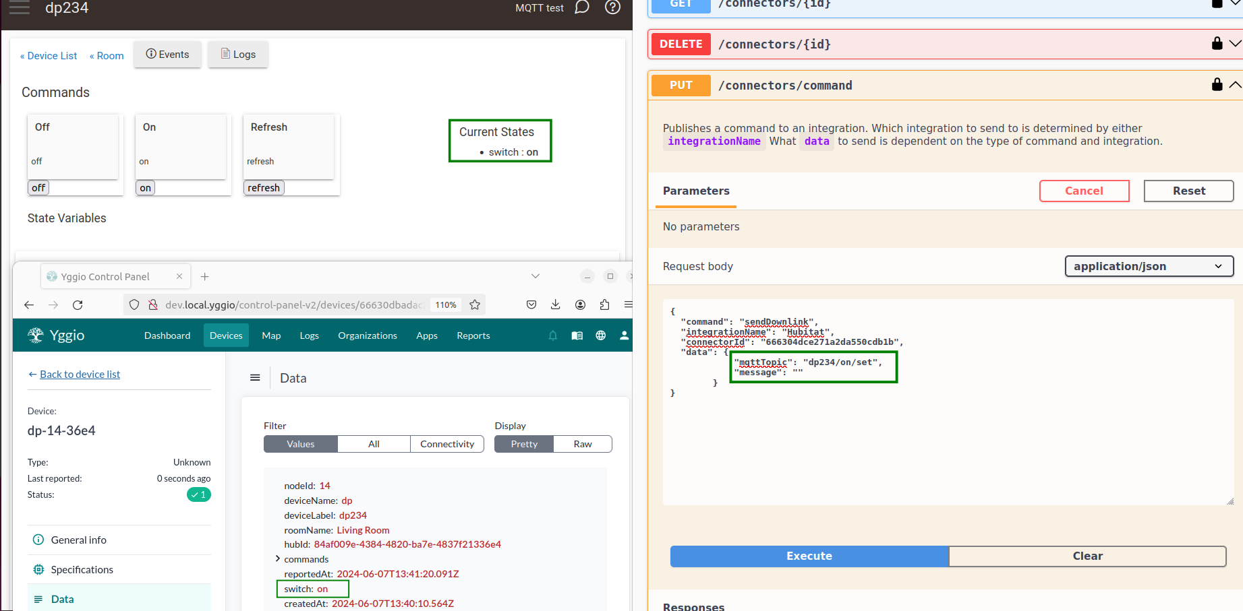Screen dimensions: 1243x611
Task: Open Specifications in device sidebar
Action: tap(119, 569)
